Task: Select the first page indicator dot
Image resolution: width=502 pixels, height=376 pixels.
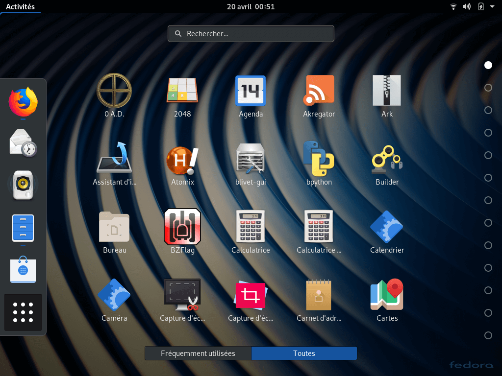Action: point(488,65)
